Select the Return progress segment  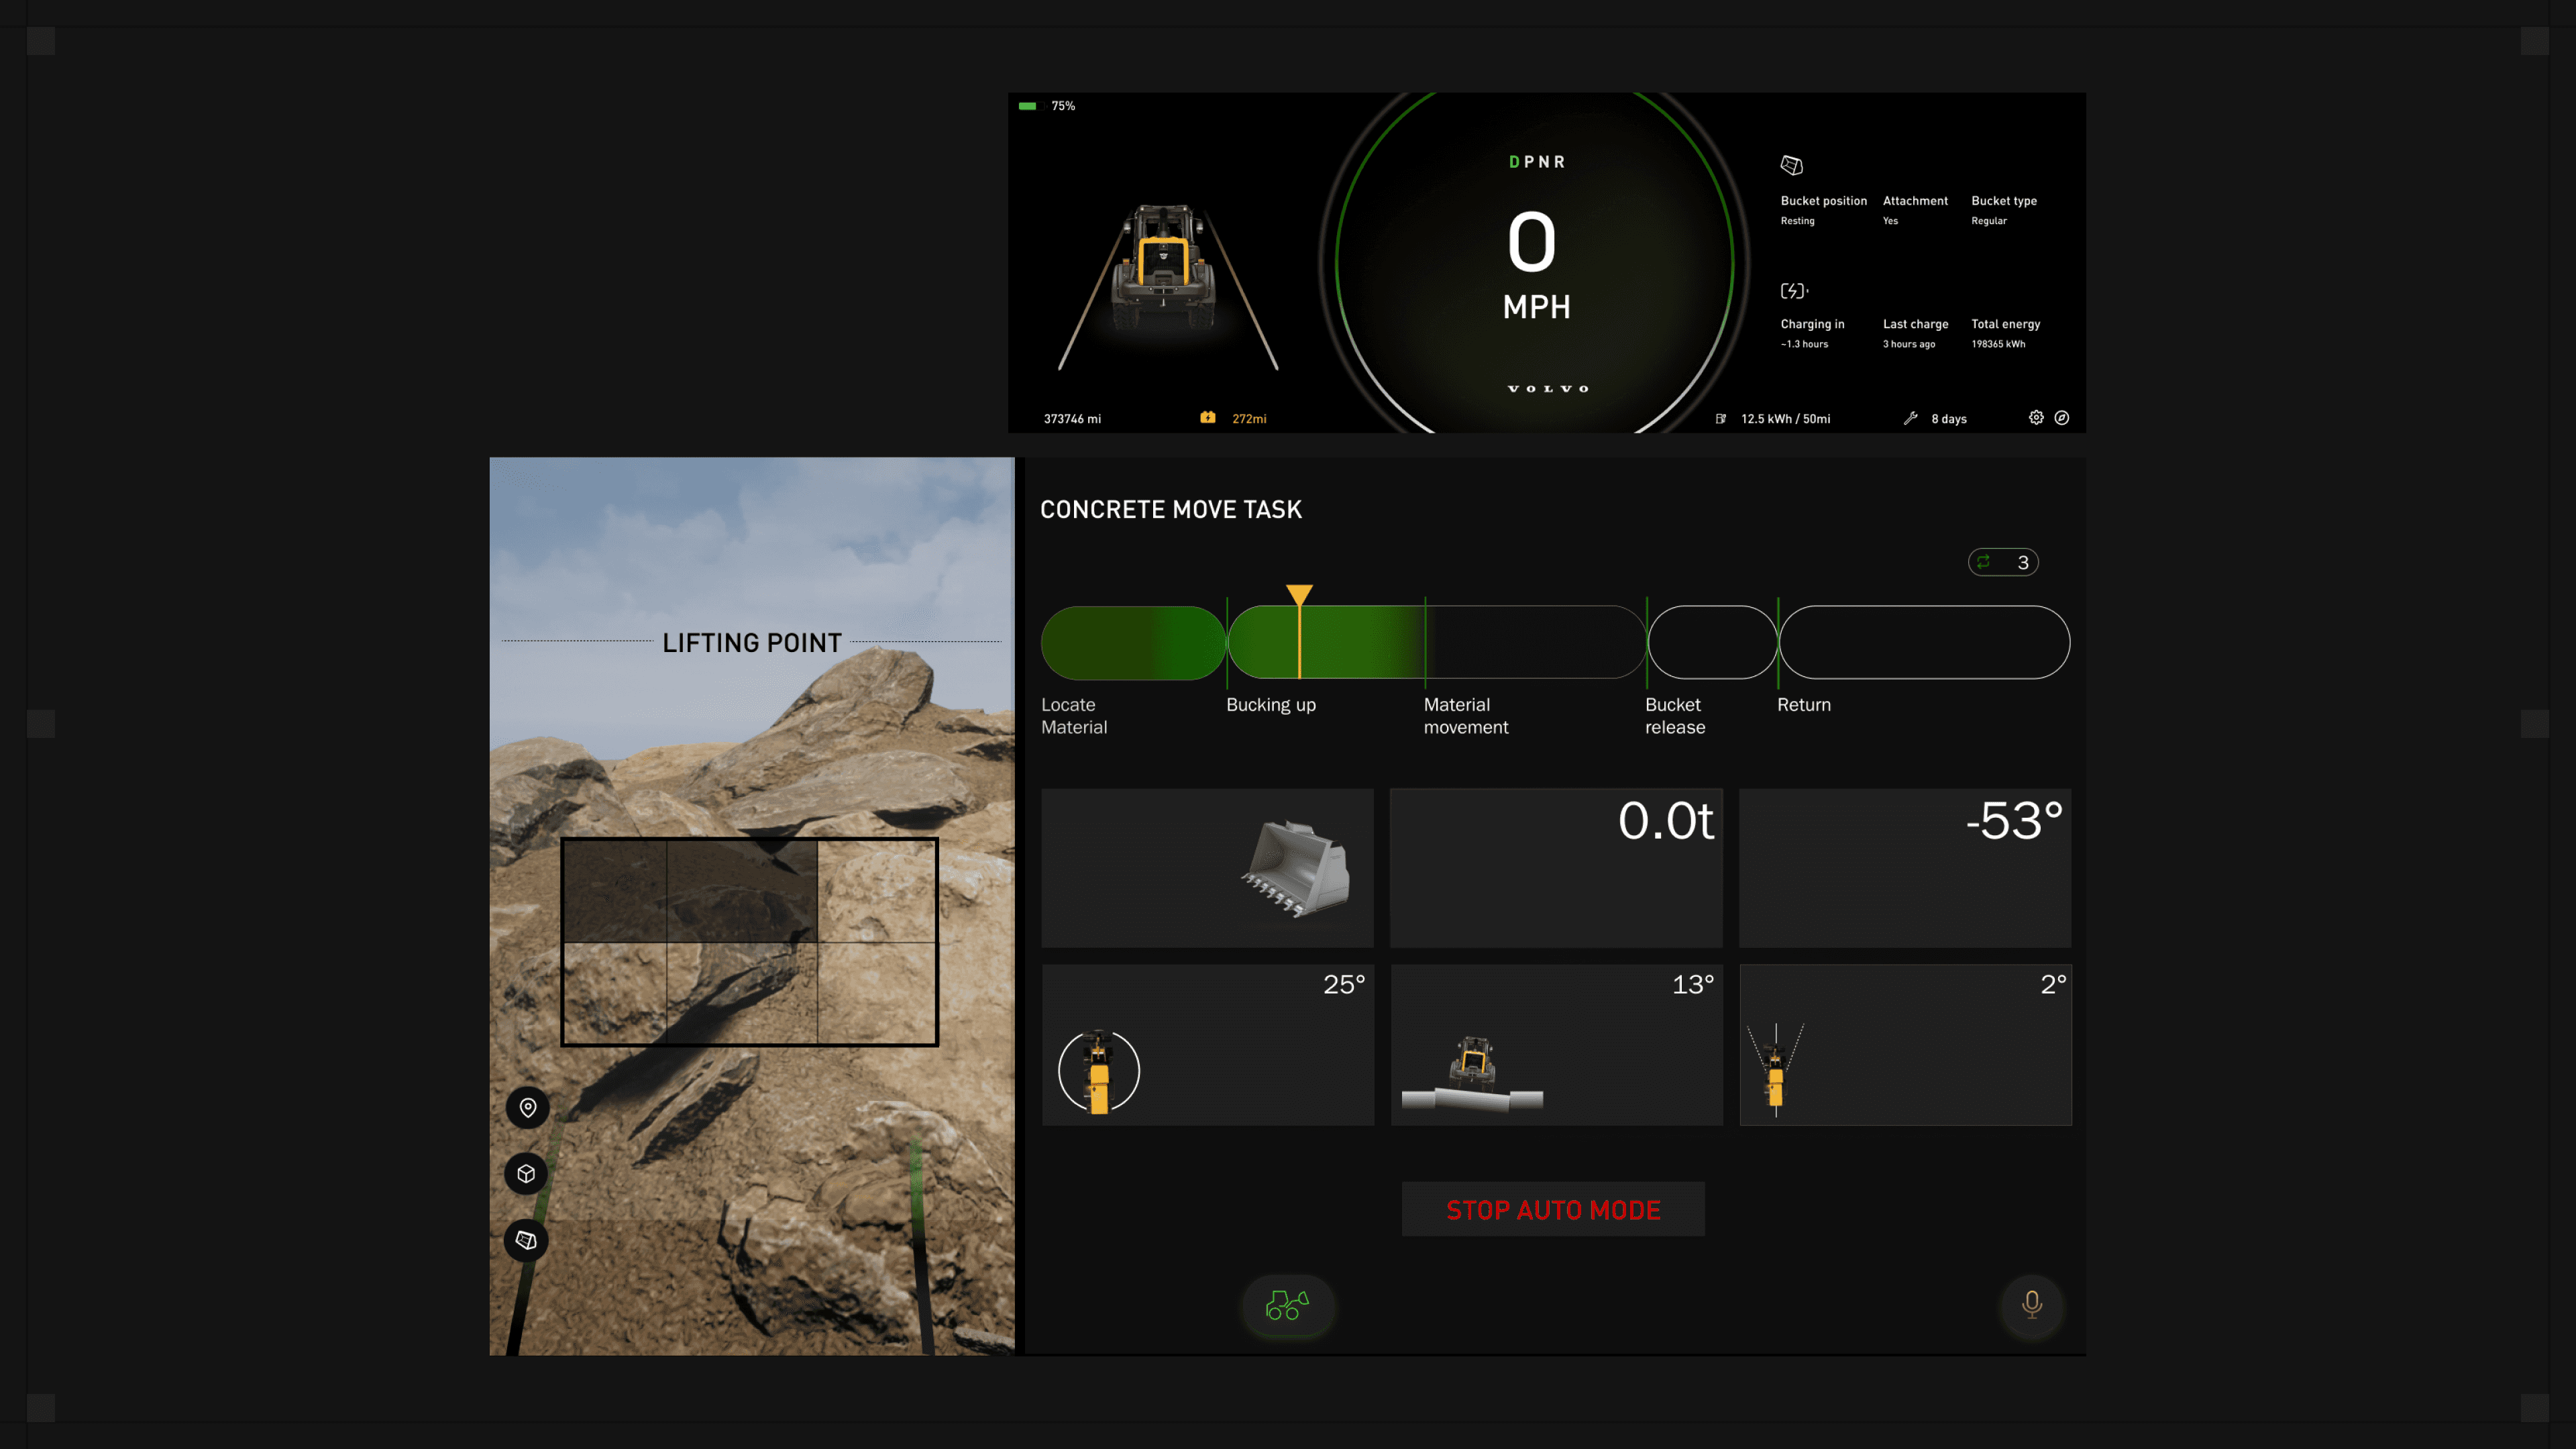point(1924,643)
